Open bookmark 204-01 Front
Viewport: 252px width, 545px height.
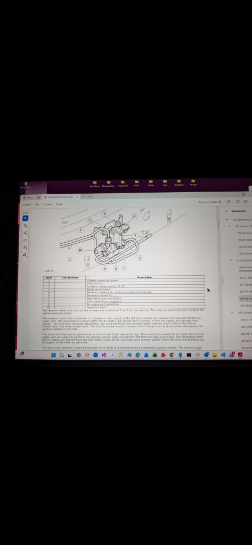pos(246,278)
